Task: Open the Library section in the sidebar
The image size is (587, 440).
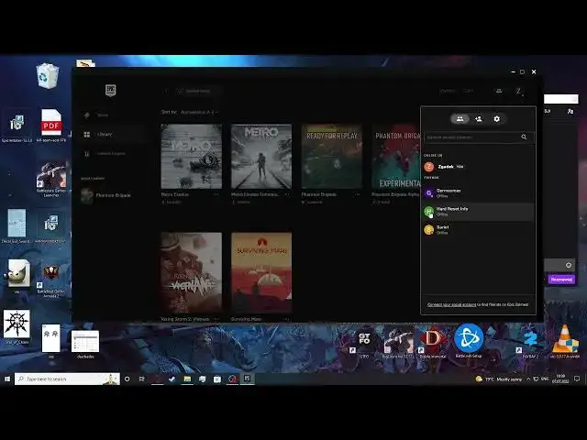Action: pos(112,135)
